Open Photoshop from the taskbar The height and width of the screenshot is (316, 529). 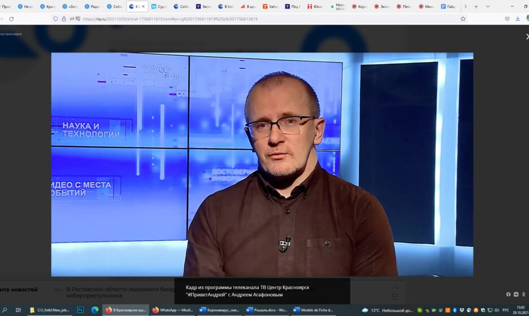[x=80, y=310]
